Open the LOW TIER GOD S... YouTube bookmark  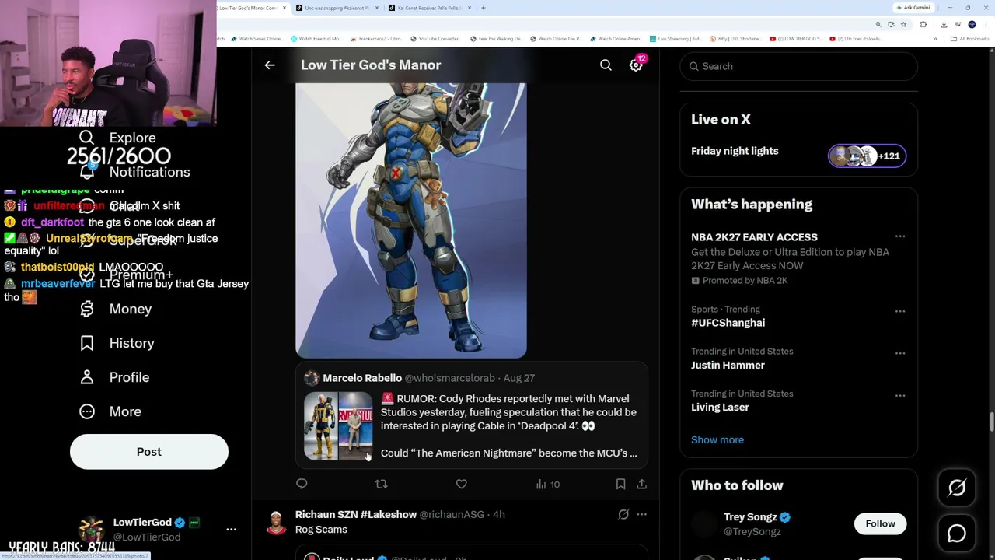tap(795, 39)
